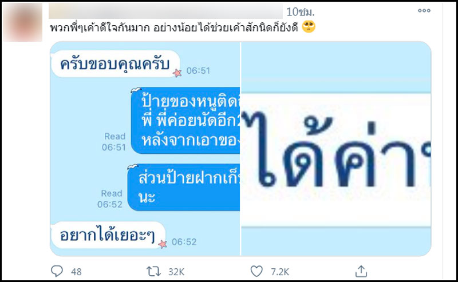Click the pink starfish by 06:51
Viewport: 458px width, 282px height.
[177, 73]
